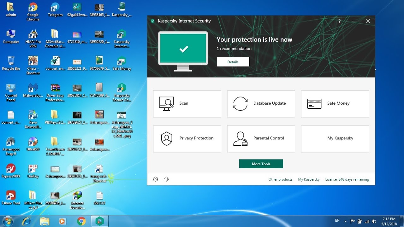Select Internet Download Manager desktop icon
The width and height of the screenshot is (404, 227).
77,200
